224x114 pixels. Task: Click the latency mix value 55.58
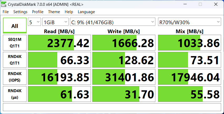pos(190,94)
